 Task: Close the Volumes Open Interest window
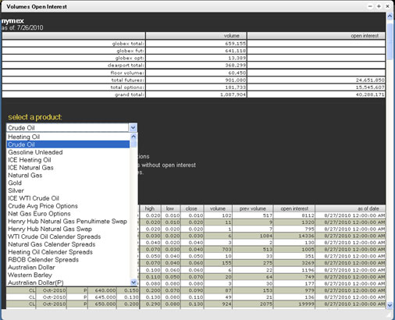pos(387,6)
